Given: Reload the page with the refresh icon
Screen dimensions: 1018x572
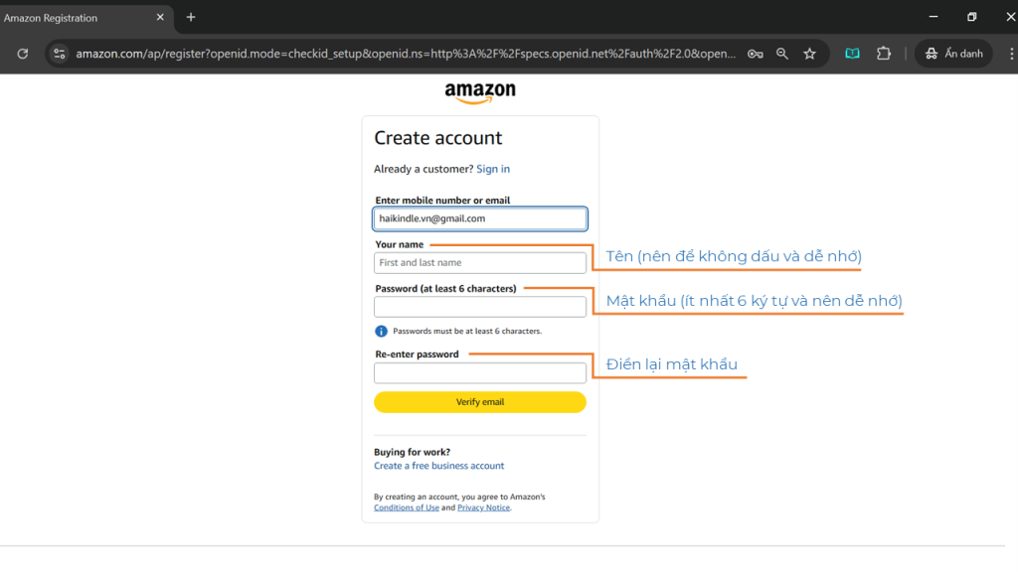Looking at the screenshot, I should (x=23, y=54).
